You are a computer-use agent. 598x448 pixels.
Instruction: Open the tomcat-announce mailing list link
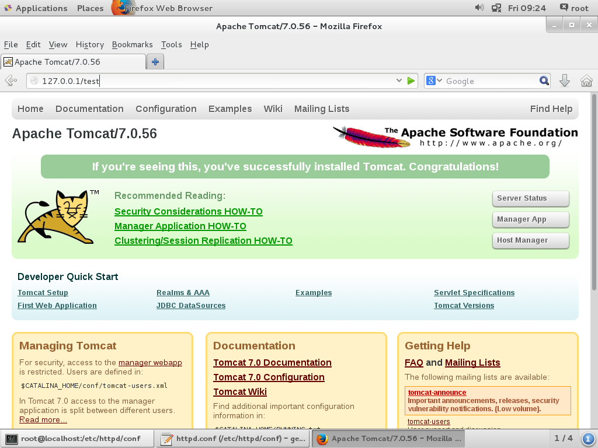click(437, 393)
